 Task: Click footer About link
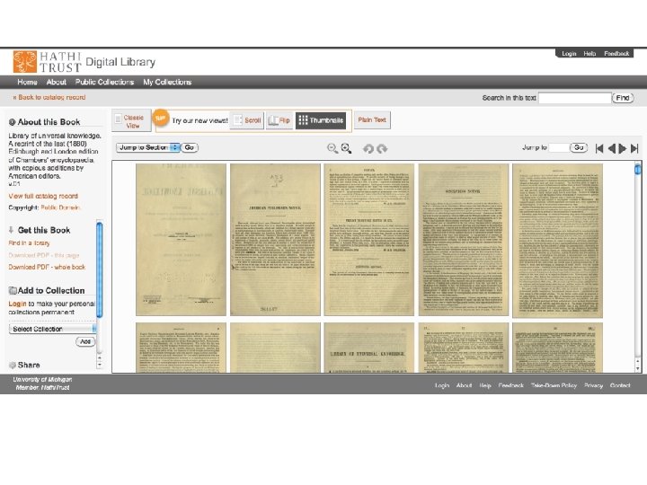point(464,385)
